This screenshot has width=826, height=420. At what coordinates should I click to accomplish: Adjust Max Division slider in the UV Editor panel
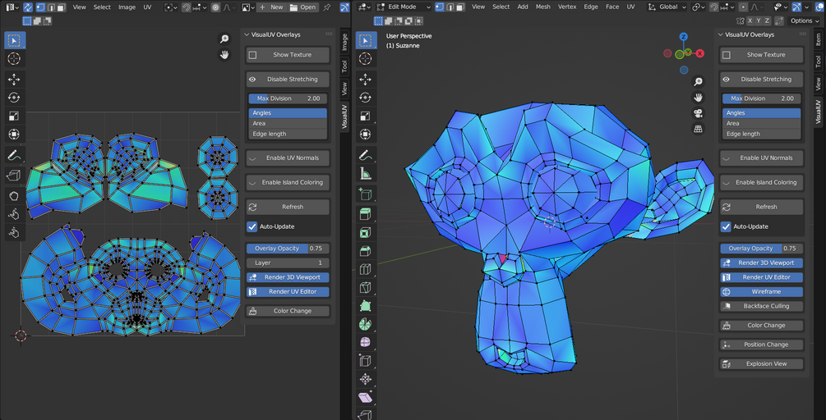[x=288, y=98]
